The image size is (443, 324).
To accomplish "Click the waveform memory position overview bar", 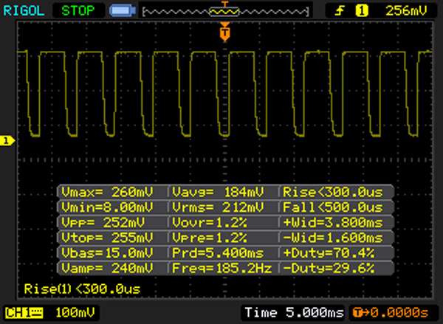I will 225,12.
